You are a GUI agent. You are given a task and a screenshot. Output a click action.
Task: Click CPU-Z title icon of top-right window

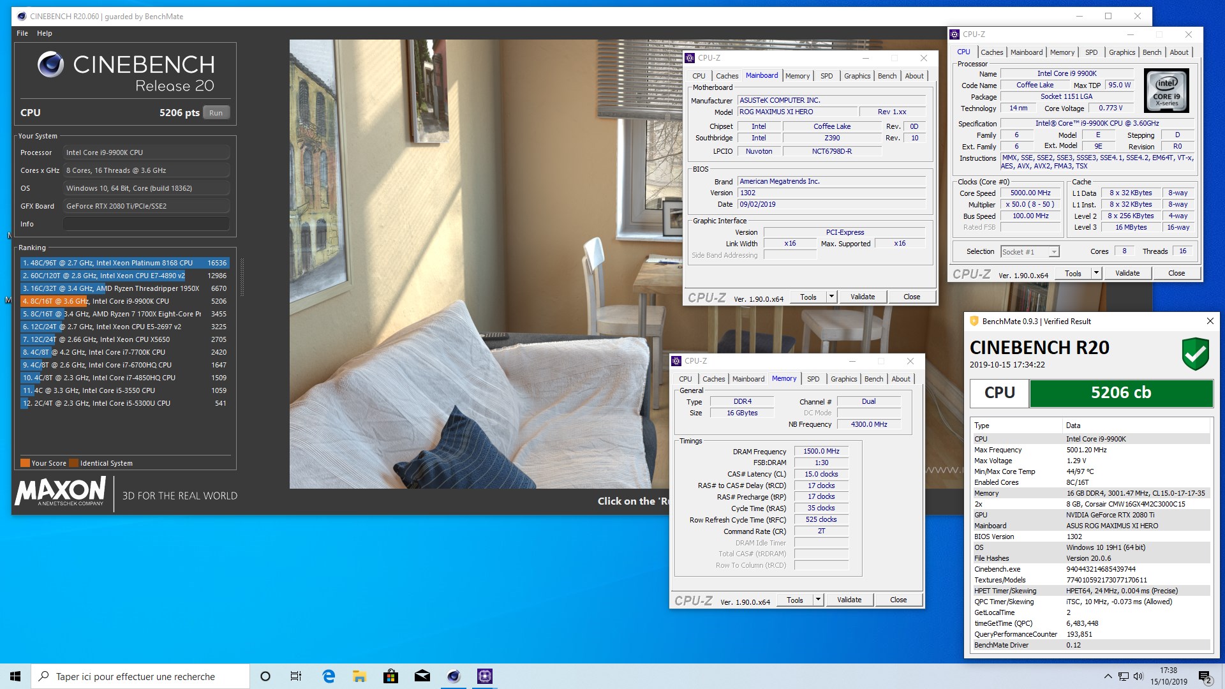click(954, 34)
